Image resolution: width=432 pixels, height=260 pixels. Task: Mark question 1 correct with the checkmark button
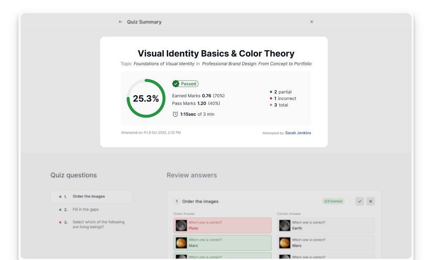coord(359,201)
